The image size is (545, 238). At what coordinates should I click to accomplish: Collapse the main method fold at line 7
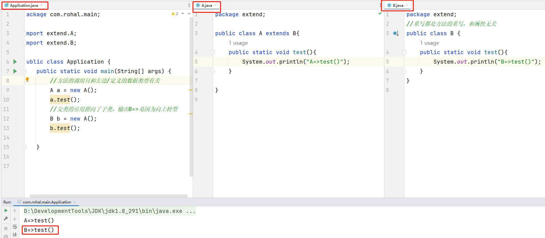[24, 71]
